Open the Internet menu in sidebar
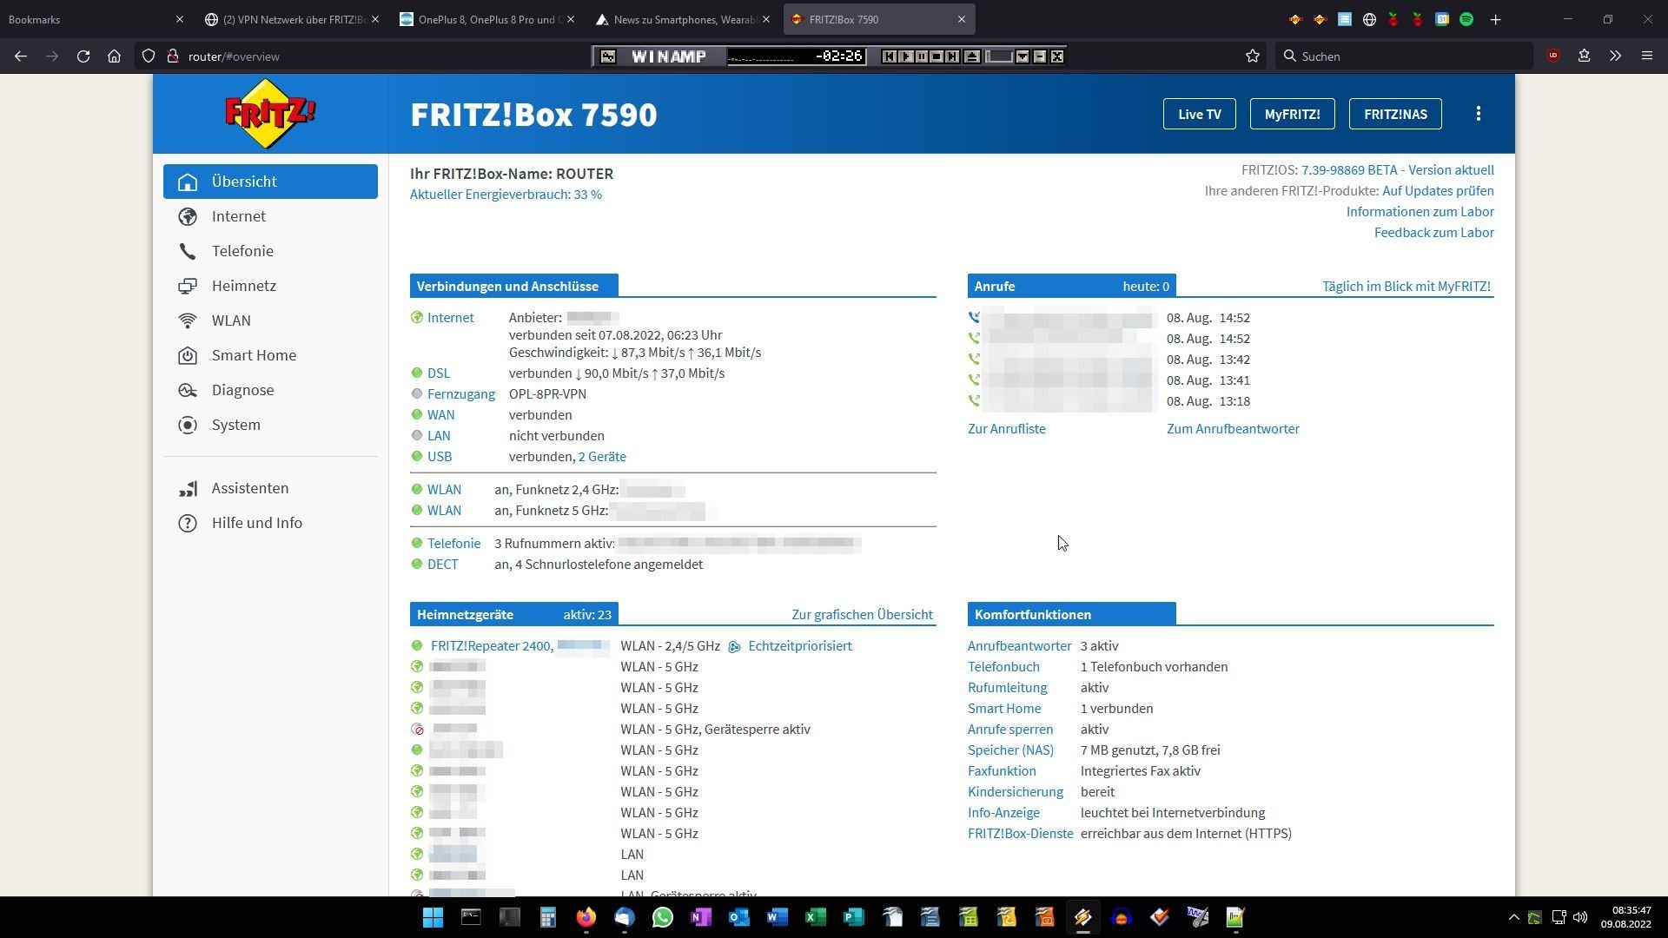1668x938 pixels. [x=238, y=216]
